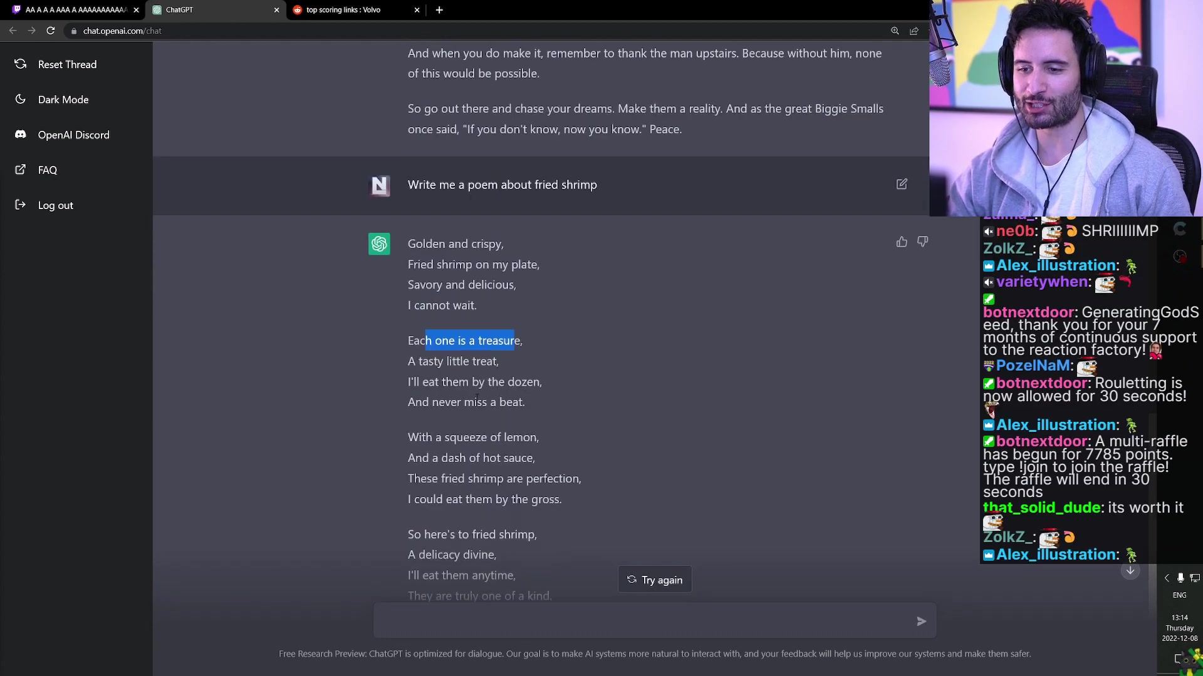This screenshot has width=1203, height=676.
Task: Click the site lock icon in address bar
Action: click(x=74, y=31)
